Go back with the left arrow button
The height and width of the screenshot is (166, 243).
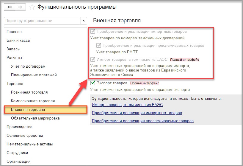(x=10, y=7)
